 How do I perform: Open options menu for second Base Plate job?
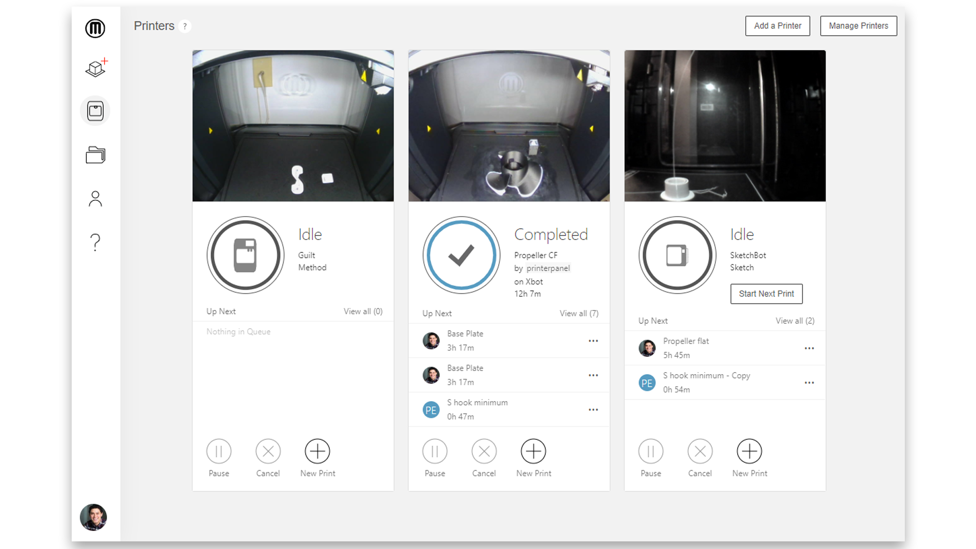[593, 376]
